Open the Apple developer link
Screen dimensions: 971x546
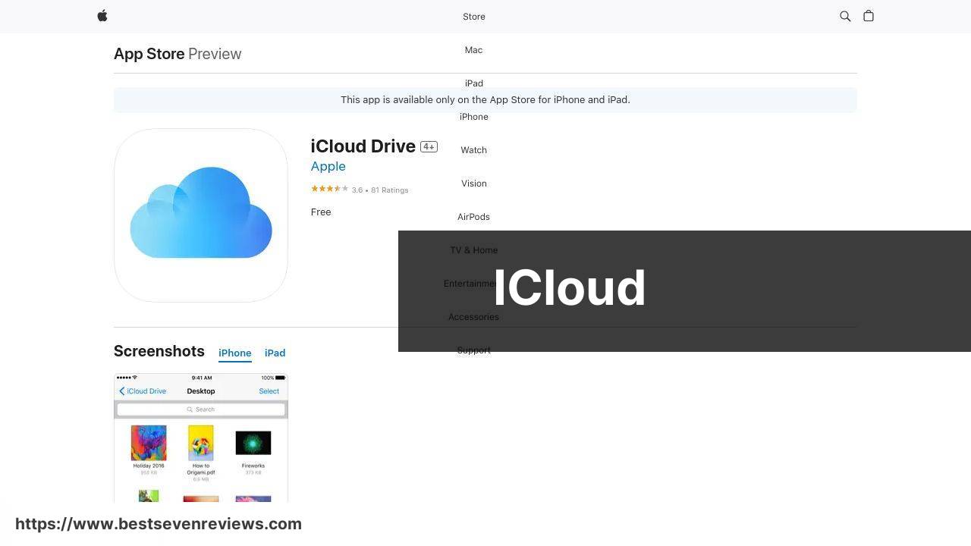328,166
